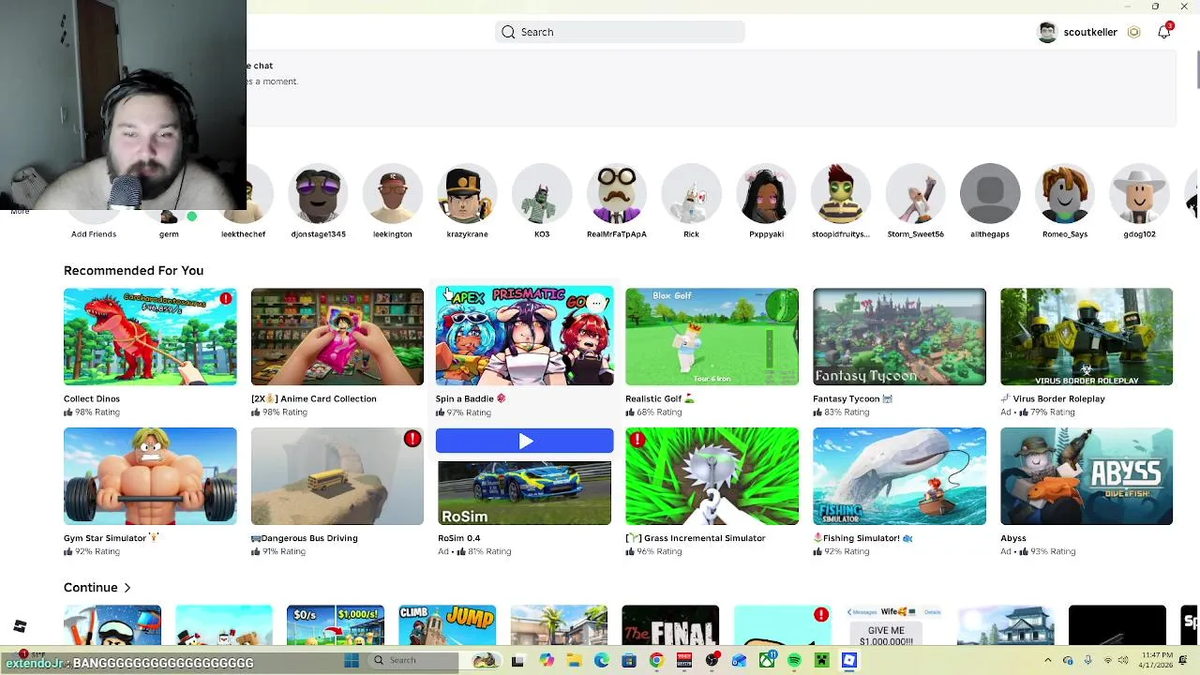Open the djonstage1345 friend avatar
This screenshot has height=675, width=1200.
318,194
